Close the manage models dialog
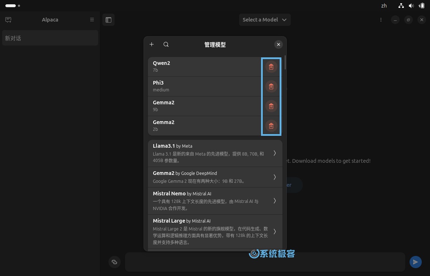 pyautogui.click(x=279, y=44)
